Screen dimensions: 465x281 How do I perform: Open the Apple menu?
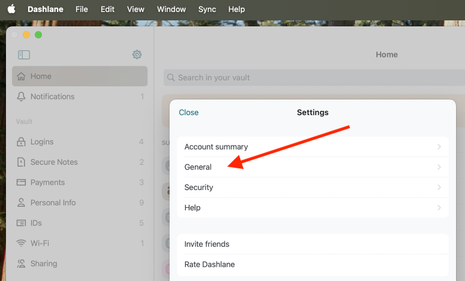click(x=11, y=9)
